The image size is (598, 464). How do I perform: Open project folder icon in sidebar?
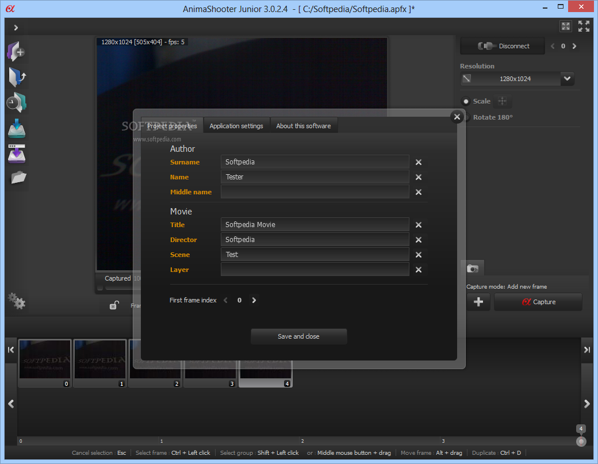point(18,178)
